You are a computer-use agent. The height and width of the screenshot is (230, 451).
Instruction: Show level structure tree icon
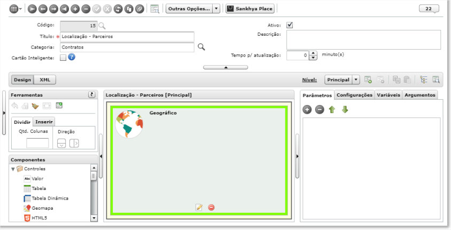click(x=423, y=80)
